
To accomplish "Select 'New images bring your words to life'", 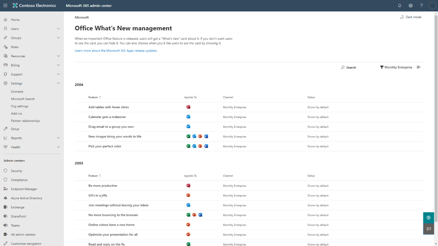I will pyautogui.click(x=115, y=137).
